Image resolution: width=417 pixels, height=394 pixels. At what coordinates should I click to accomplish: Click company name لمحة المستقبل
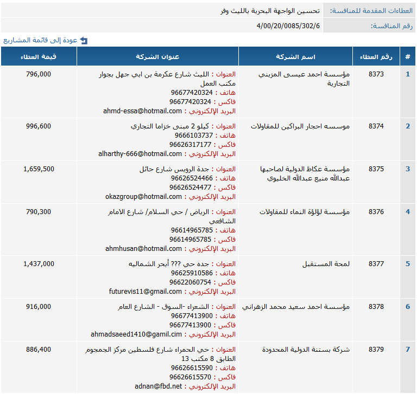326,264
